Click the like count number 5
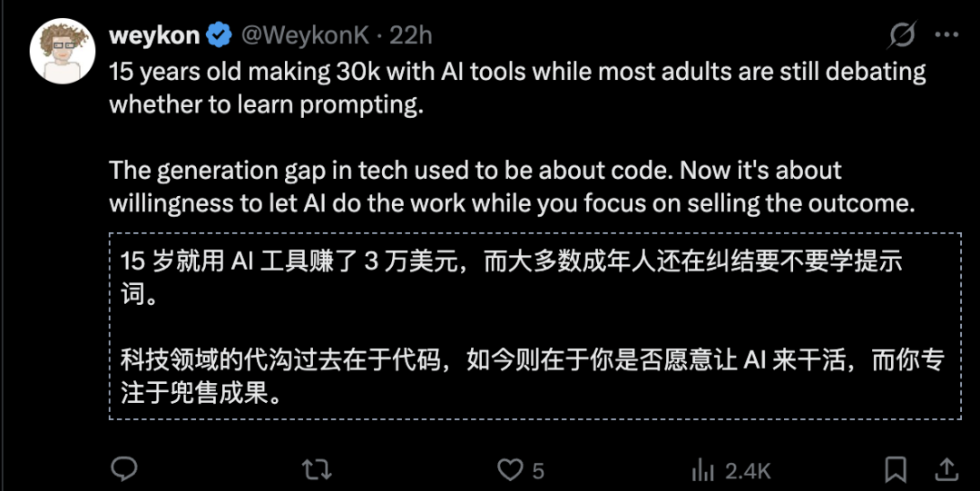The width and height of the screenshot is (980, 491). tap(538, 470)
